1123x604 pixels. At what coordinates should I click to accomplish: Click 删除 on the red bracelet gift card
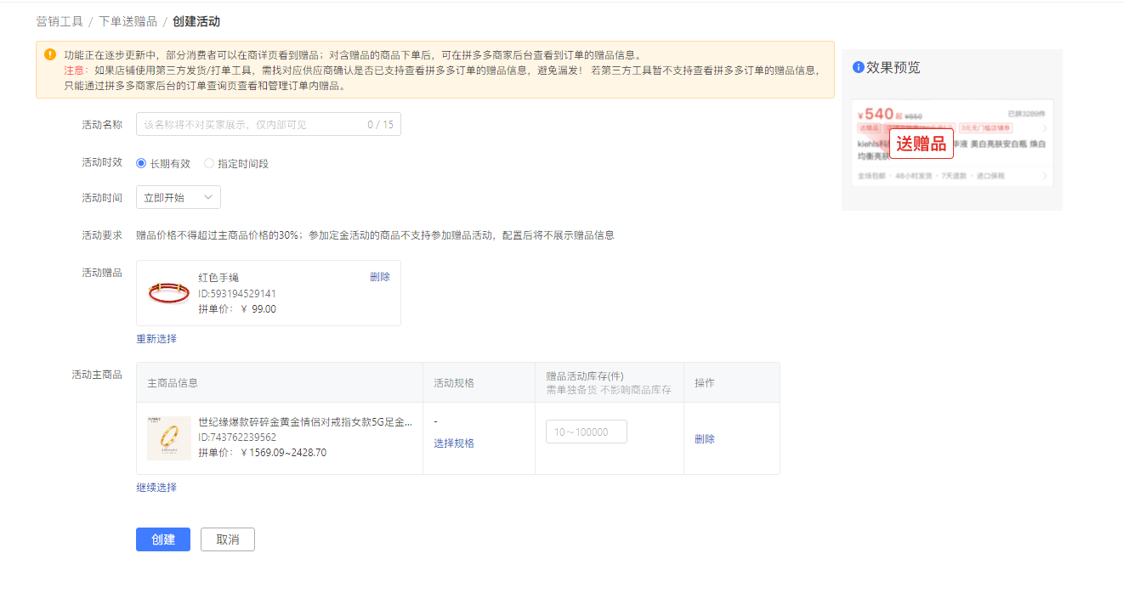(x=379, y=277)
